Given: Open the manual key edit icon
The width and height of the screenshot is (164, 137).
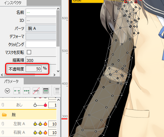Looking at the screenshot, I should pos(46,91).
